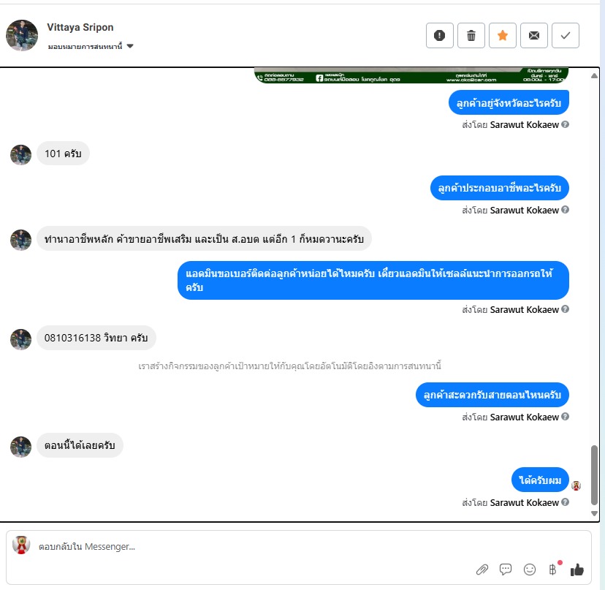Screen dimensions: 605x590
Task: Mark conversation unread with envelope icon
Action: [x=534, y=36]
